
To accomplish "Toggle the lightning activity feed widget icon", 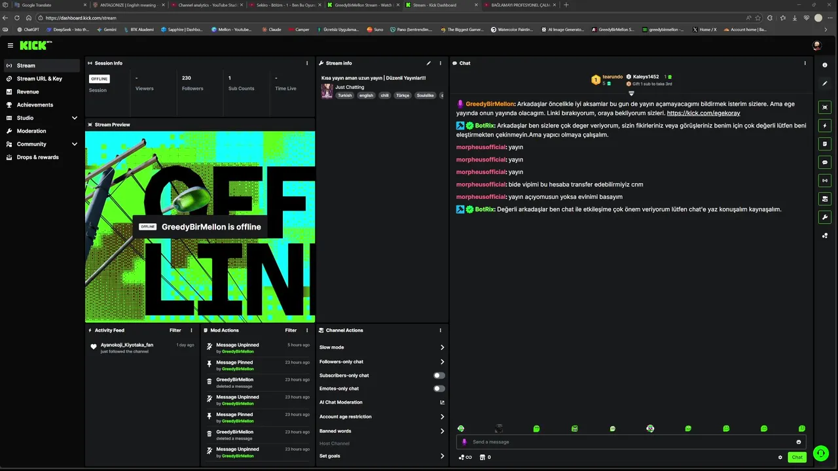I will pyautogui.click(x=824, y=126).
